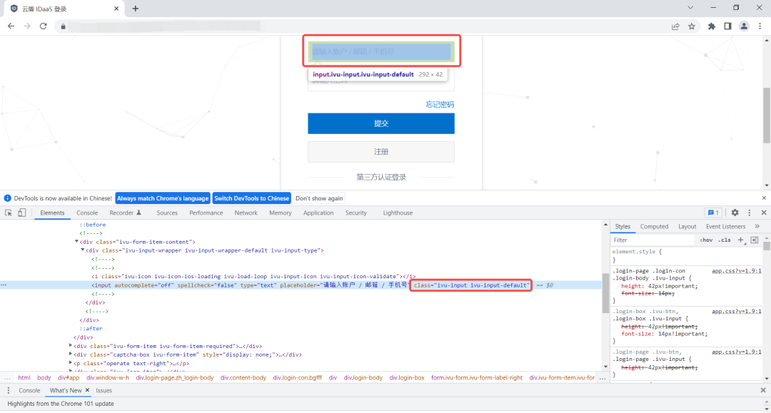Click the styles Filter input field

click(653, 240)
